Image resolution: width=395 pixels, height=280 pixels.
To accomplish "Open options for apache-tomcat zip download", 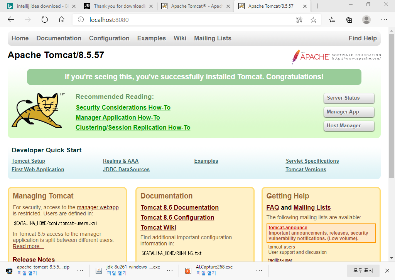I will (80, 271).
